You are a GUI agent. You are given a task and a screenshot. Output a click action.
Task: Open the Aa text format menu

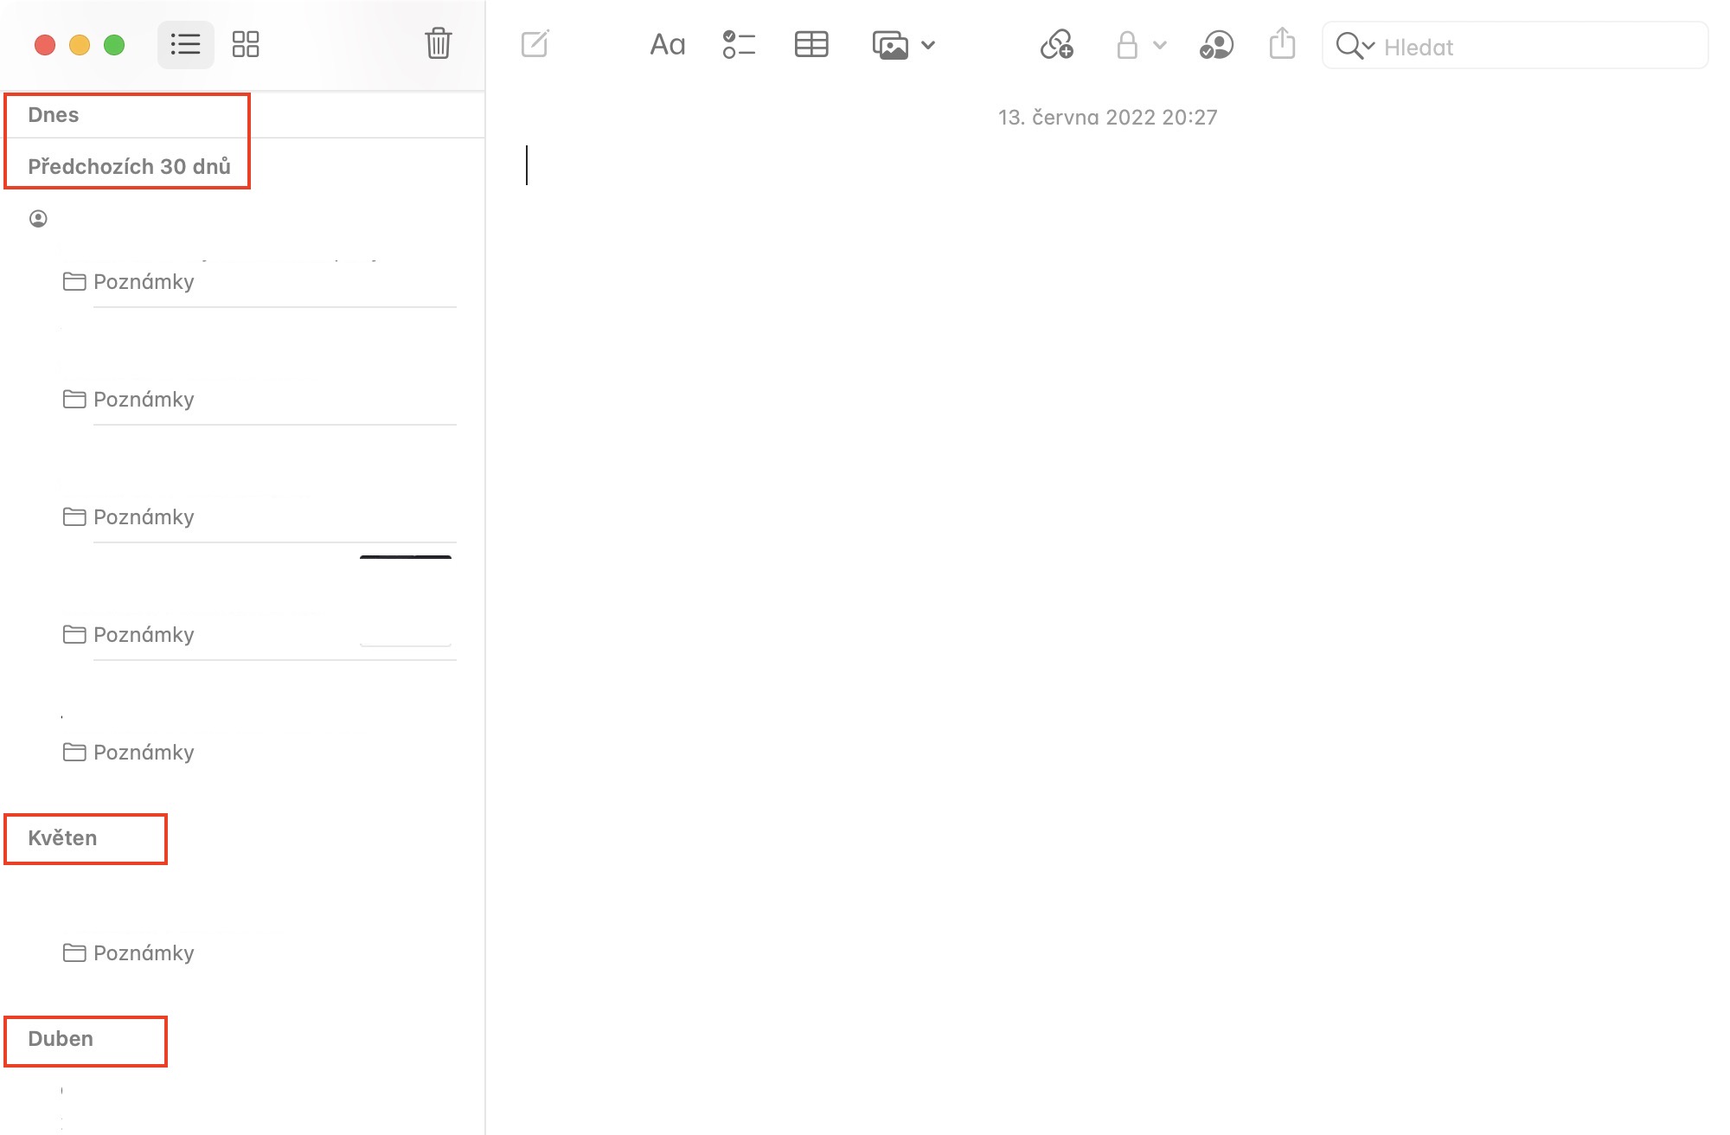[667, 45]
